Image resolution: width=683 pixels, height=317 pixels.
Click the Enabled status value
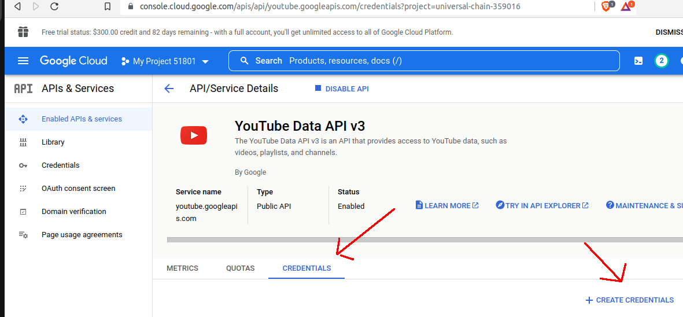351,207
